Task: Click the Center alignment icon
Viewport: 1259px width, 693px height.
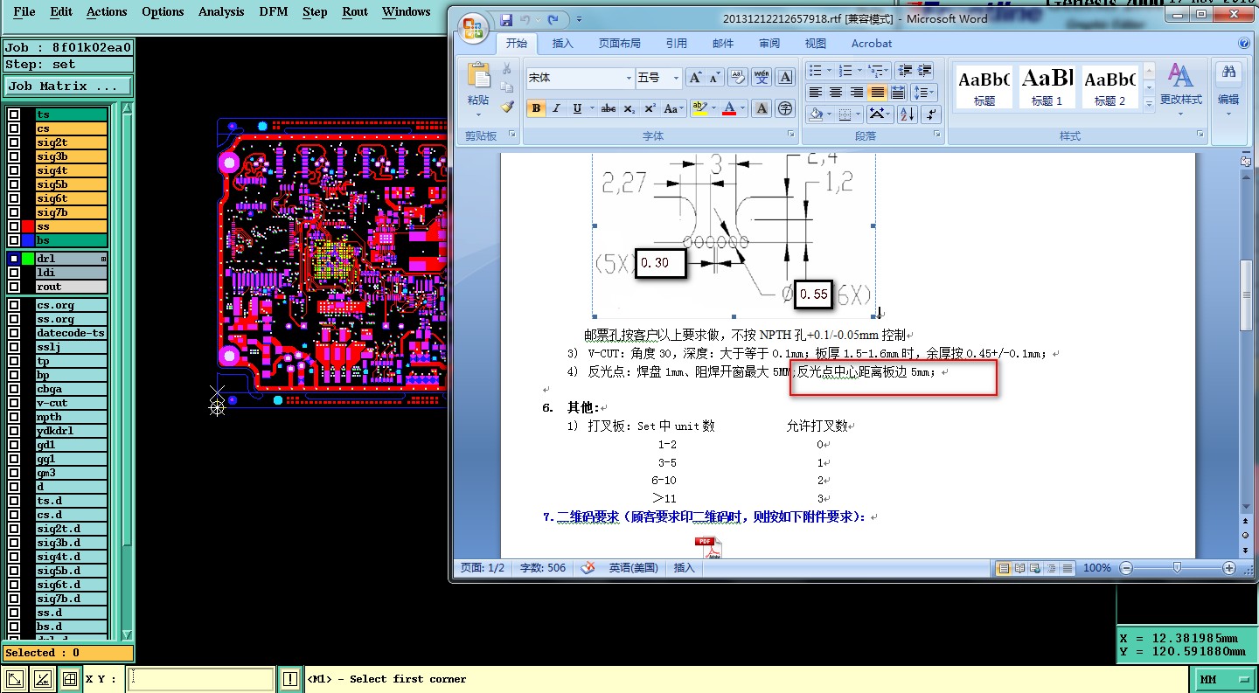Action: click(x=836, y=92)
